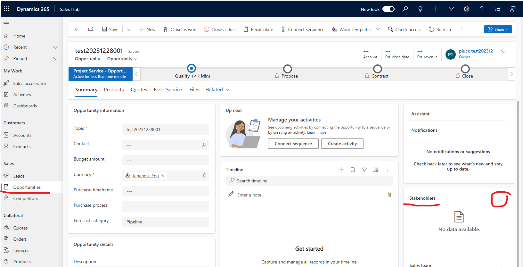Click the Save command
This screenshot has height=267, width=523.
tap(110, 29)
